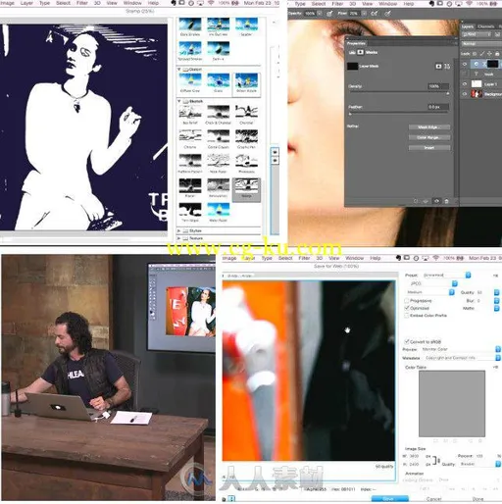Switch to the Channels tab

pos(485,26)
